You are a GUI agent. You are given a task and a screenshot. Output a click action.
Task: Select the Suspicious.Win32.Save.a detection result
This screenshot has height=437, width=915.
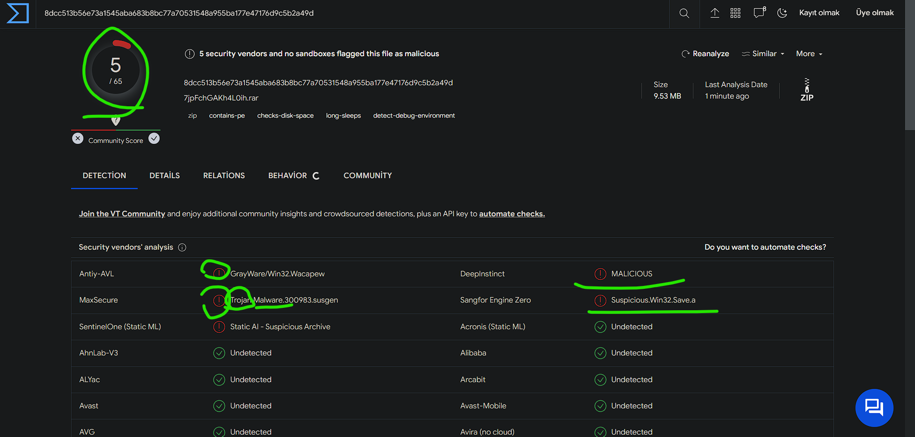pyautogui.click(x=653, y=300)
